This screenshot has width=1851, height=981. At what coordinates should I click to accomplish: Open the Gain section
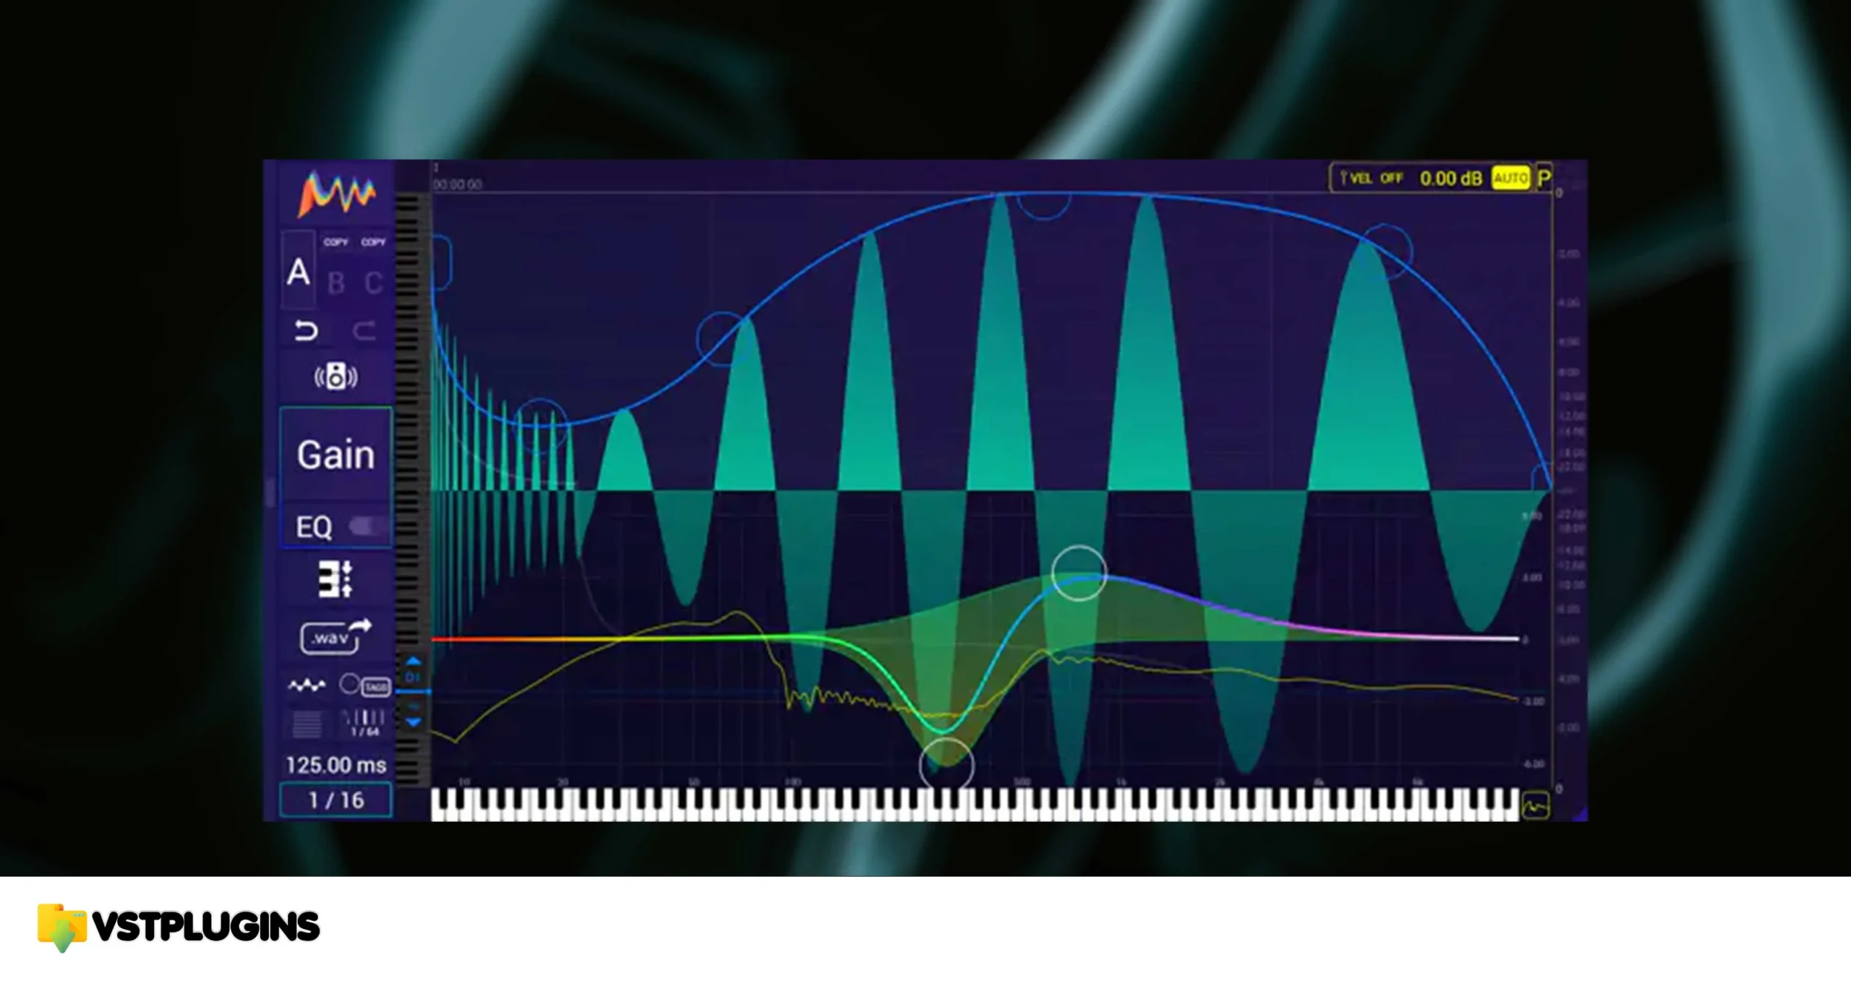coord(335,455)
